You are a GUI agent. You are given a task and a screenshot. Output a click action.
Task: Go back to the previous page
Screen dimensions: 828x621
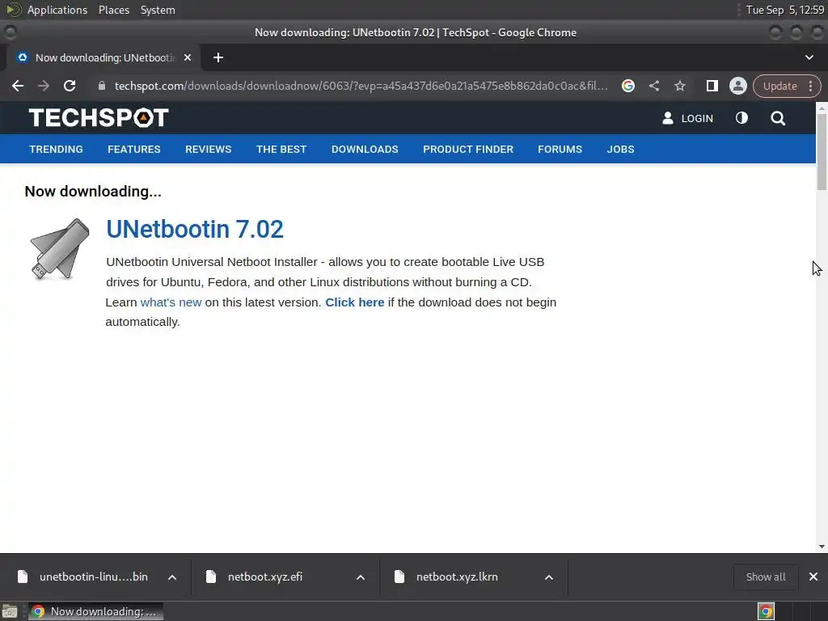(18, 86)
